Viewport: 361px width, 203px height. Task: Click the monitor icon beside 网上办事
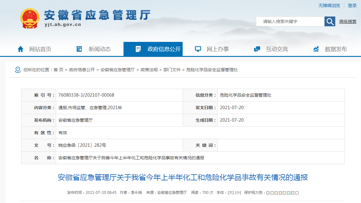(198, 49)
